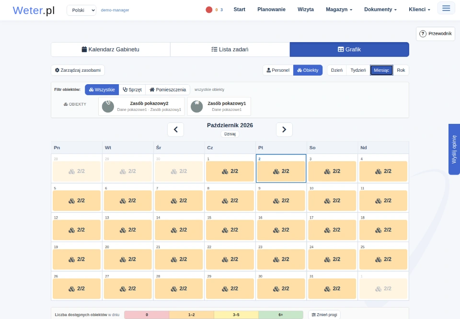Screen dimensions: 460x319
Task: Select the Grafik tab
Action: pos(349,50)
